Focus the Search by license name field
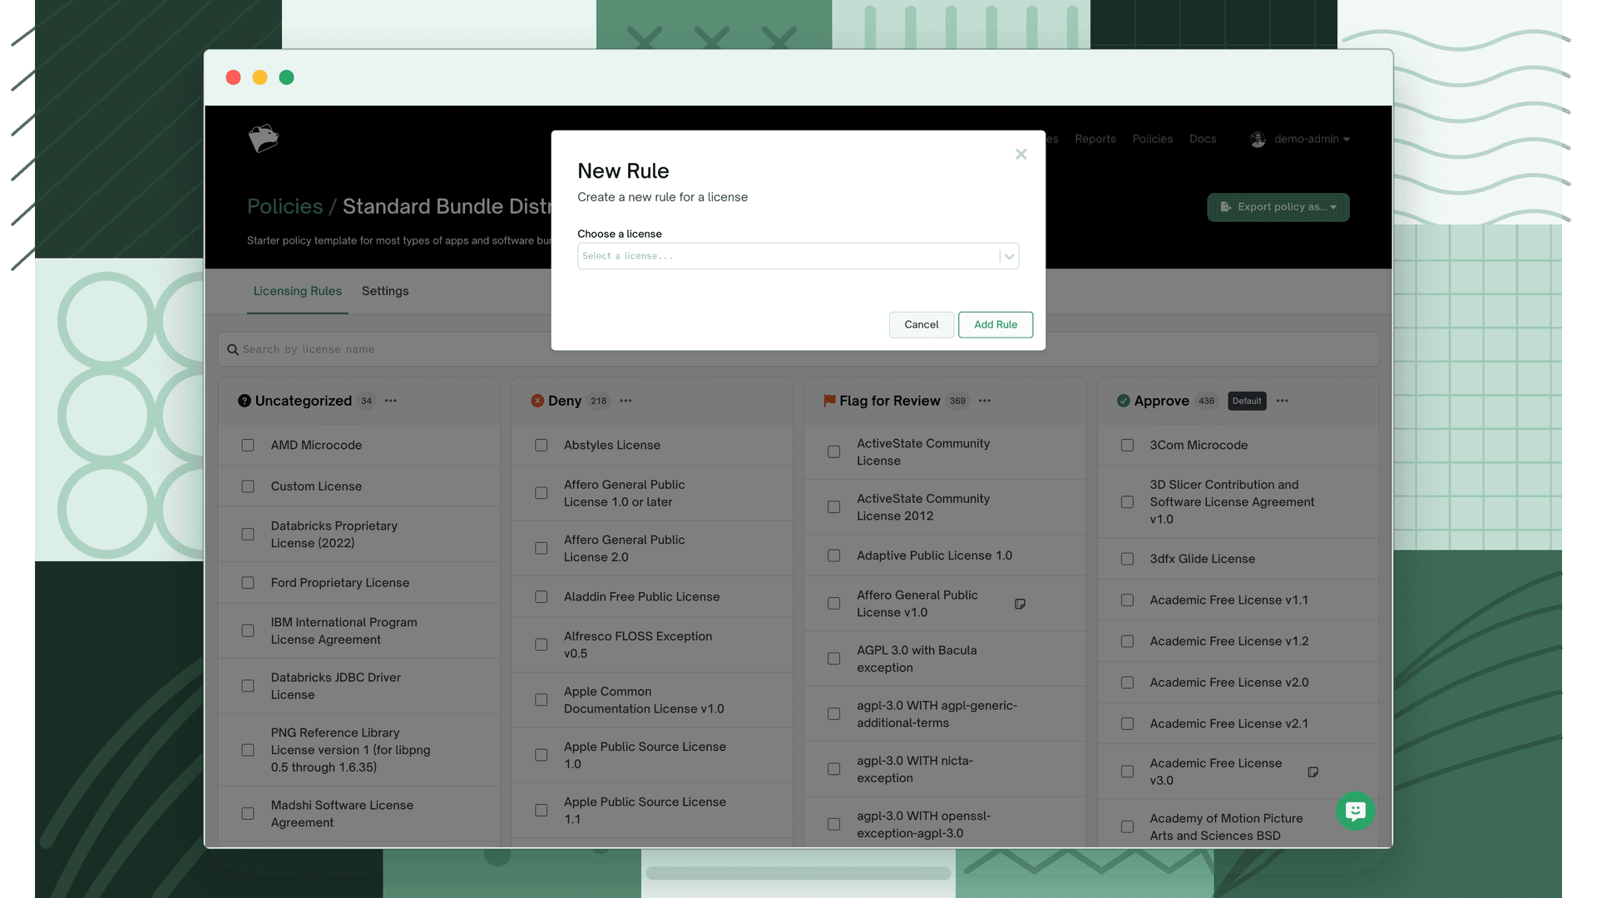This screenshot has width=1597, height=898. [x=798, y=349]
